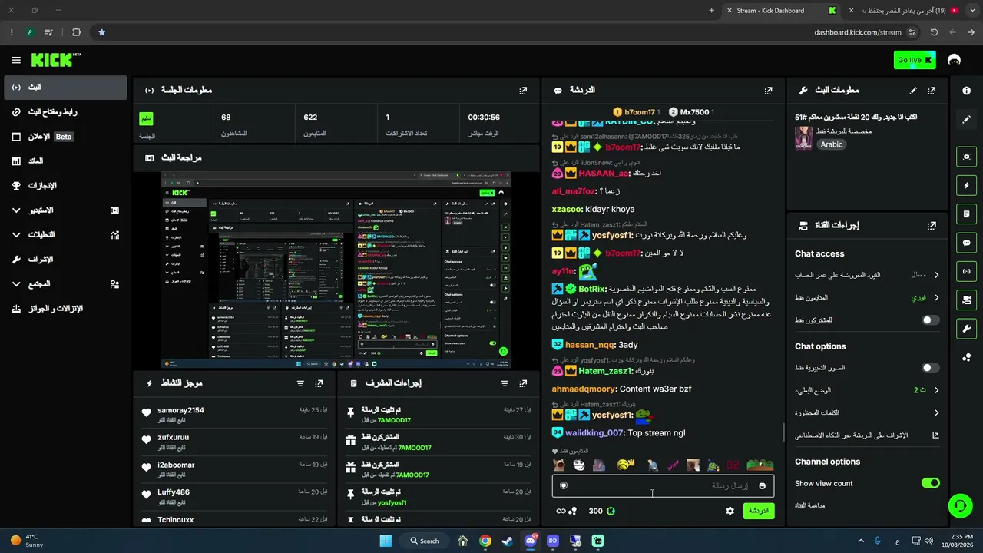Open الإشراف in the sidebar
Viewport: 983px width, 553px height.
(65, 259)
